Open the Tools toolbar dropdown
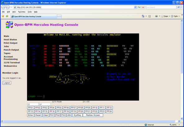Viewport: 184px width, 127px height. 175,16
